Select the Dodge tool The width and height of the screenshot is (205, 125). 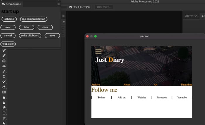(x=4, y=108)
